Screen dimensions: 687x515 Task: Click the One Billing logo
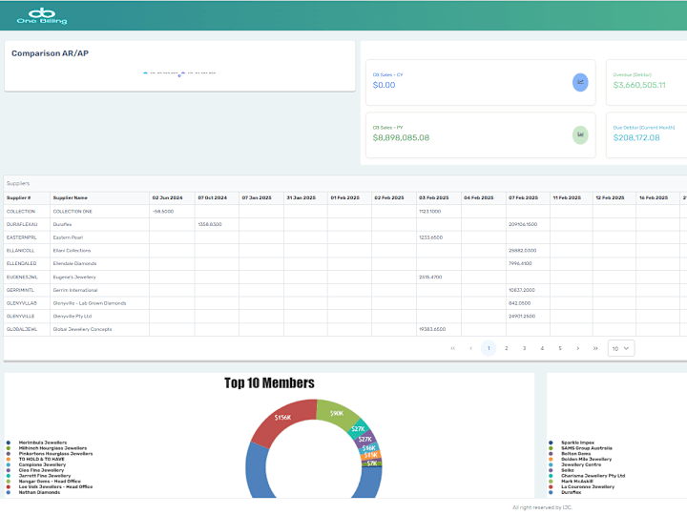coord(42,16)
